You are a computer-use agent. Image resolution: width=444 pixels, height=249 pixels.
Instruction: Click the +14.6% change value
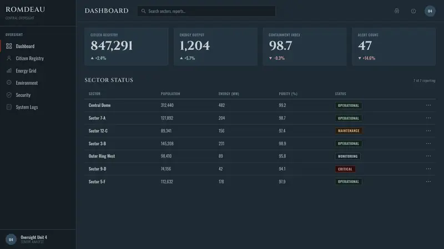coord(369,58)
